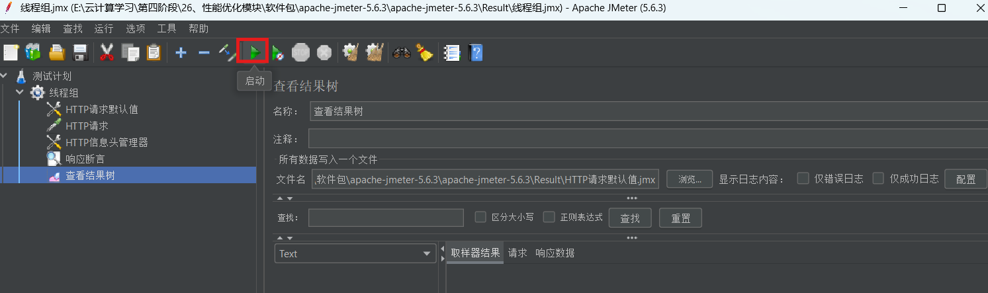Toggle the 区分大小写 checkbox
Viewport: 988px width, 293px height.
coord(481,217)
